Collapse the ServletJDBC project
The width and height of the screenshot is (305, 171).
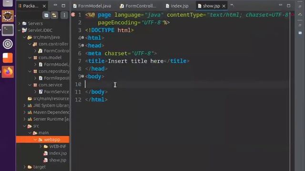[19, 30]
